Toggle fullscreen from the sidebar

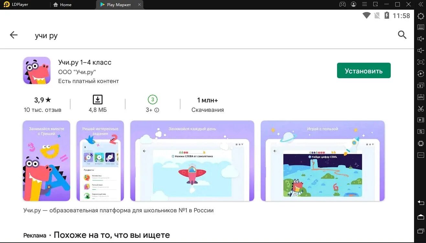(x=421, y=62)
